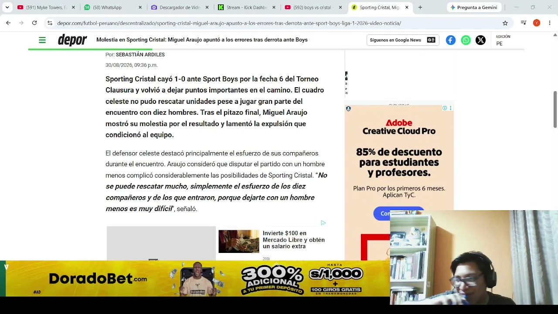Open the Adobe ad options dots
The image size is (558, 314).
pos(450,108)
